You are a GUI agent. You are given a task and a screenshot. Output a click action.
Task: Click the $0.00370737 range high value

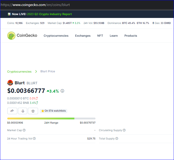click(x=88, y=123)
